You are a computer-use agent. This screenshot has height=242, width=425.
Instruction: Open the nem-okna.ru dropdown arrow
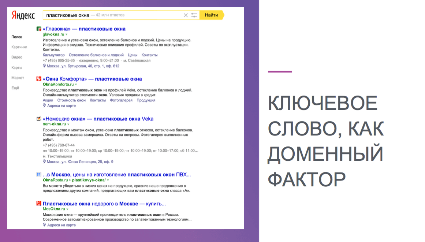[x=68, y=124]
